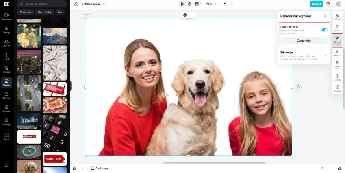
Task: Click the Search for photos field
Action: coord(42,4)
